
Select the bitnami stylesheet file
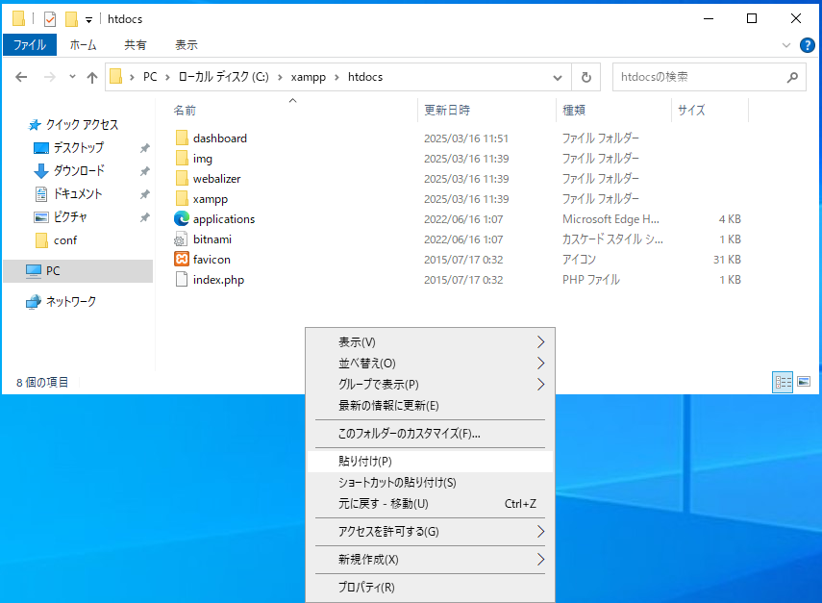point(212,239)
